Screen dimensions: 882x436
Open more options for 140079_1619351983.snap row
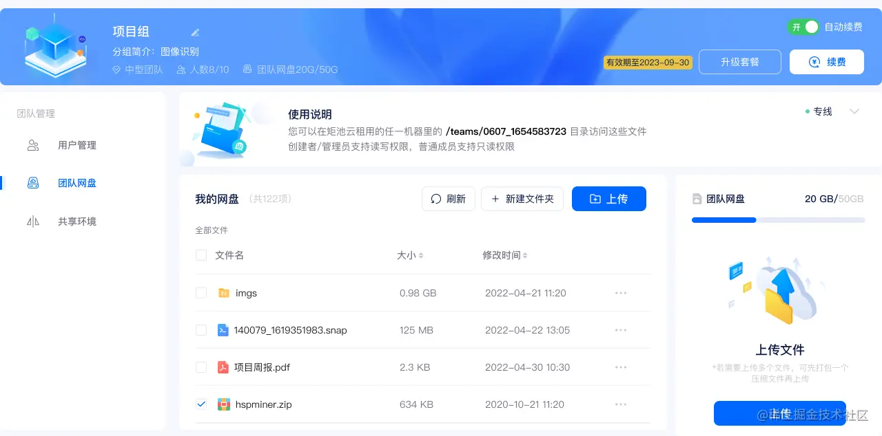coord(621,330)
